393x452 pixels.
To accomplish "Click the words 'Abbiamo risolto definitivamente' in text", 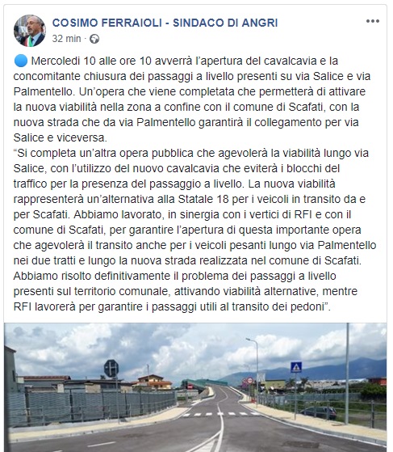I will (92, 276).
